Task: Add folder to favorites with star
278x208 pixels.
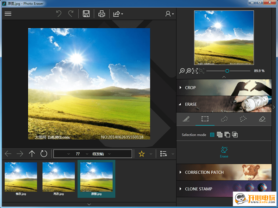Action: click(142, 154)
